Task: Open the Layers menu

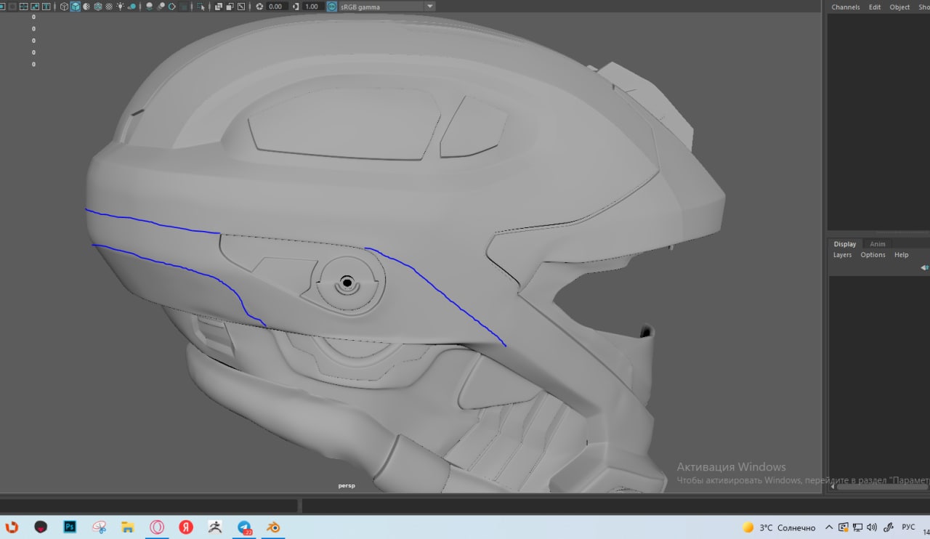Action: (842, 255)
